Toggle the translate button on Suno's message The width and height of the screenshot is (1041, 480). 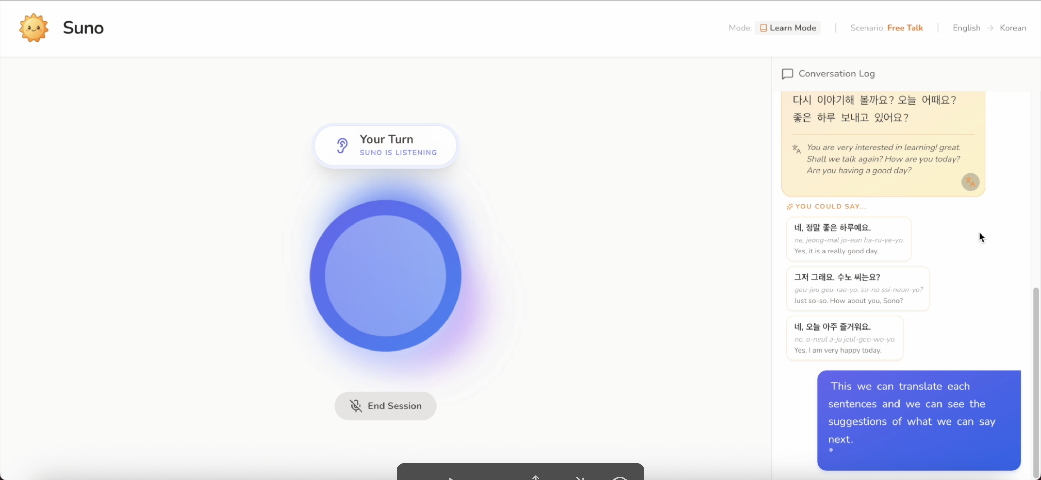tap(970, 182)
